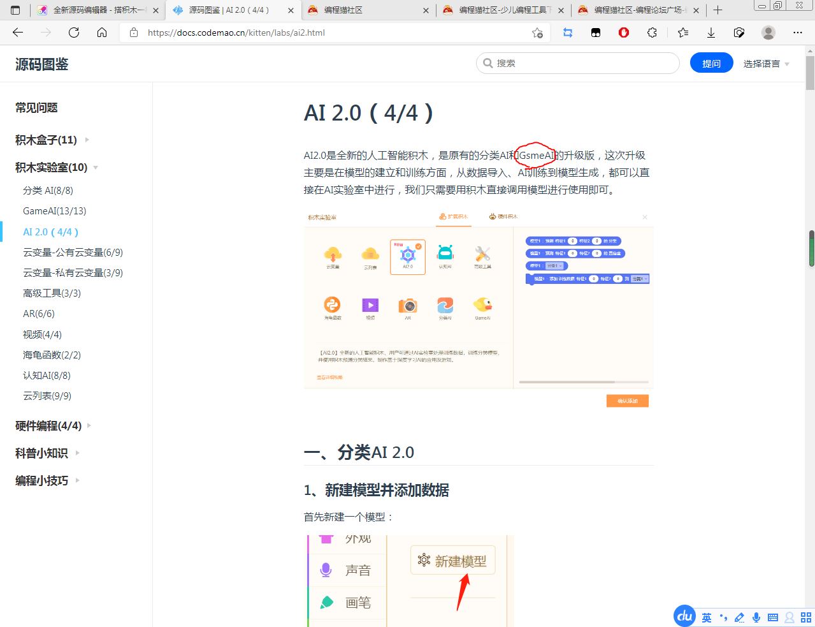Open the Favorites list icon
The image size is (815, 627).
[x=683, y=33]
